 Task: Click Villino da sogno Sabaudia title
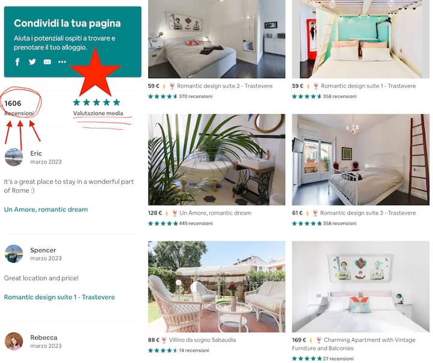203,340
